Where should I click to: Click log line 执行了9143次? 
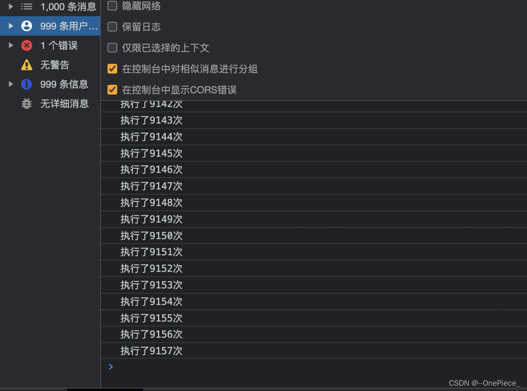[314, 120]
